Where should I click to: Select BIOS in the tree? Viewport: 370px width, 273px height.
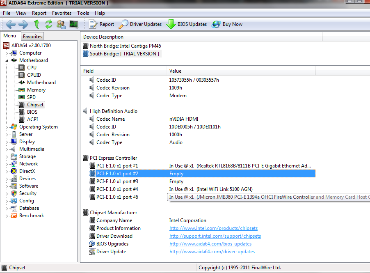tap(32, 112)
